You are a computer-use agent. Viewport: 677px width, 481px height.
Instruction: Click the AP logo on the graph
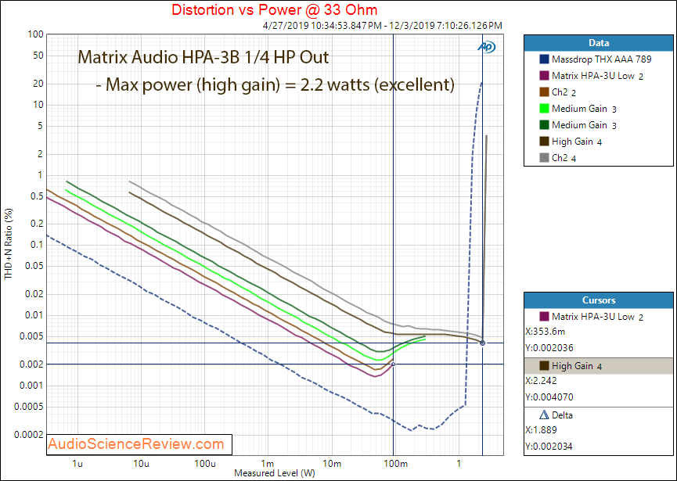point(487,47)
